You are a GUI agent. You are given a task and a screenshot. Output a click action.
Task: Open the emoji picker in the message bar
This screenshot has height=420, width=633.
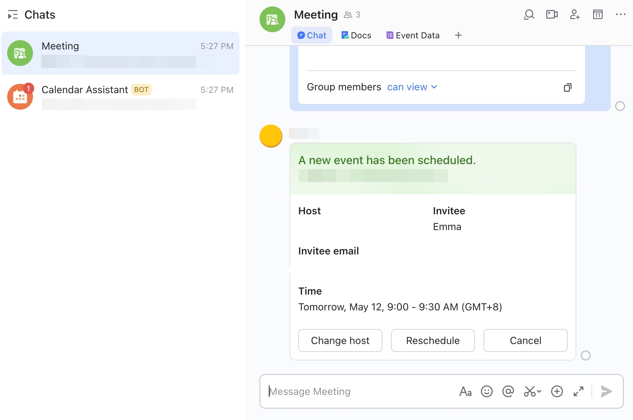coord(486,391)
